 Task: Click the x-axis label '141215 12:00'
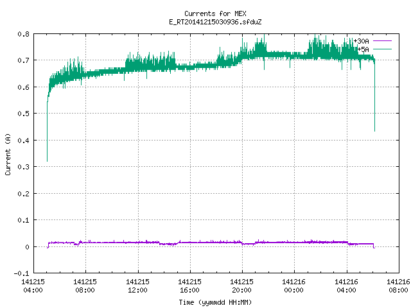coord(137,286)
